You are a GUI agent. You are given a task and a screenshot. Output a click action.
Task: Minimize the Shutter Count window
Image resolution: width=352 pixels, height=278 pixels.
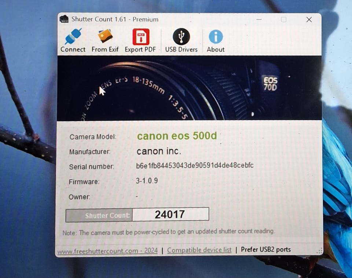[x=259, y=19]
